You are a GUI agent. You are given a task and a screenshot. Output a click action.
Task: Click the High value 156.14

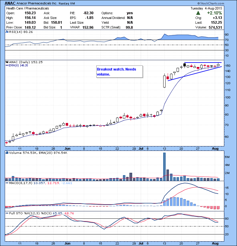click(x=30, y=18)
